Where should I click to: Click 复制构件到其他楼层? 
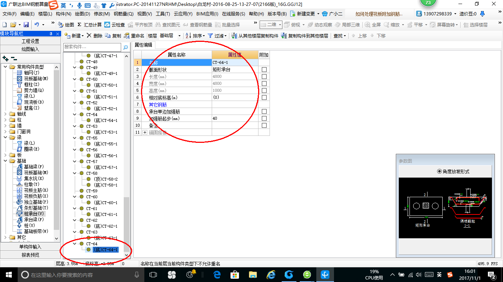(x=305, y=36)
